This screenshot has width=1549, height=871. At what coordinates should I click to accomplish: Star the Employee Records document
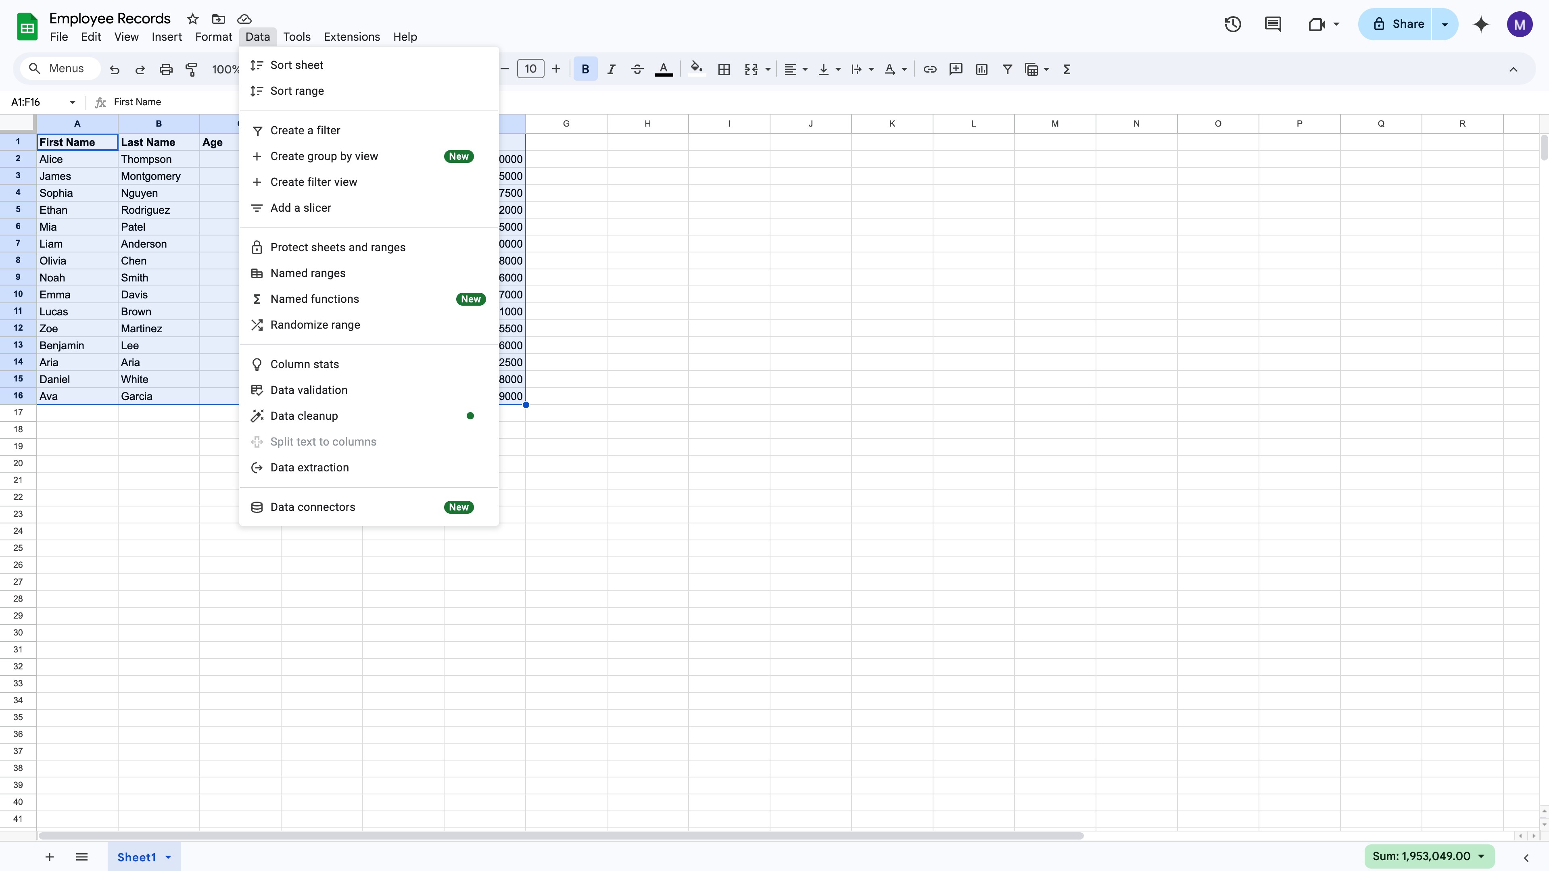click(192, 19)
